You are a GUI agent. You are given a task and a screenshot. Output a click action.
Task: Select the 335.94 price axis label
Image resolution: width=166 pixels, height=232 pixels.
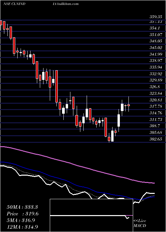(155, 67)
